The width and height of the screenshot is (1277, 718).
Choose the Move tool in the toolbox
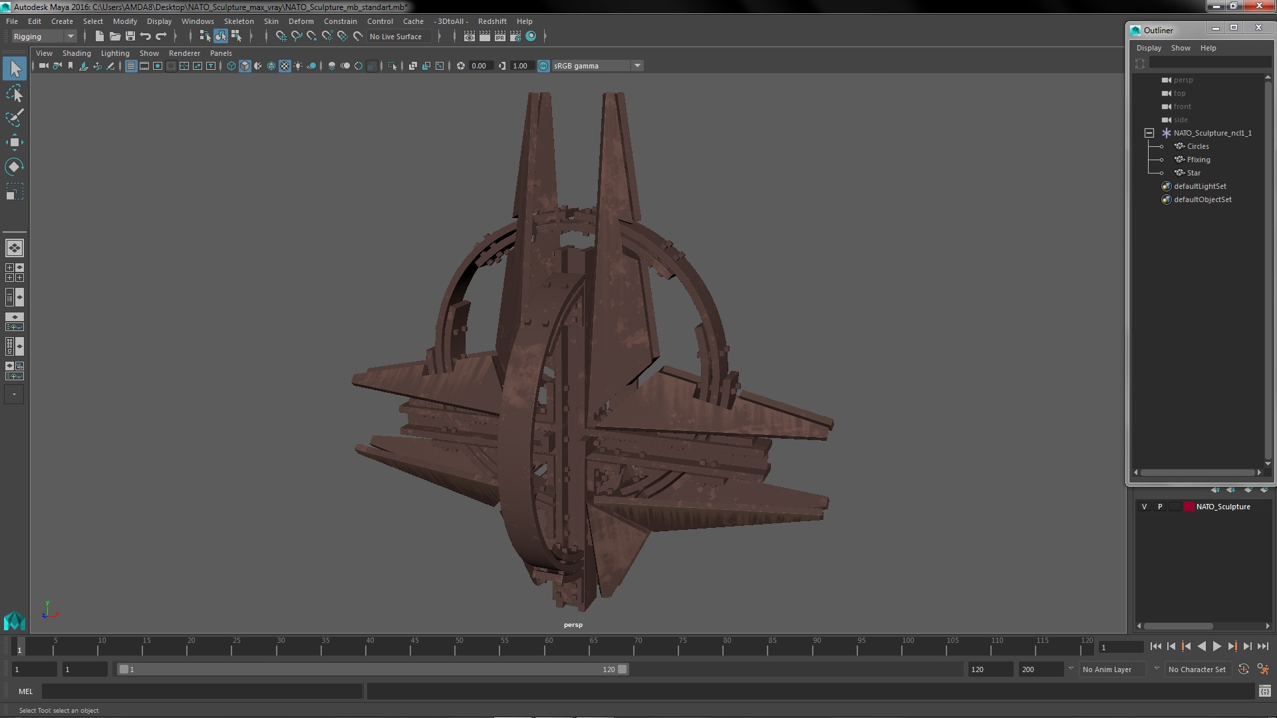[x=15, y=142]
